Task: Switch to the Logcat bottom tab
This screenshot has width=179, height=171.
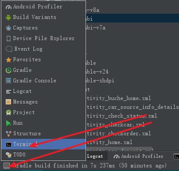Action: click(x=95, y=156)
